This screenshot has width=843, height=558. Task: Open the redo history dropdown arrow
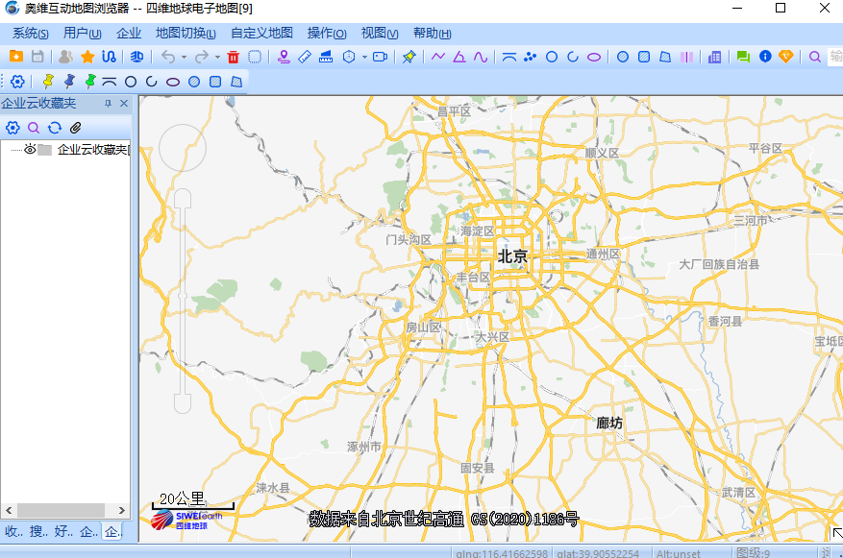point(215,58)
